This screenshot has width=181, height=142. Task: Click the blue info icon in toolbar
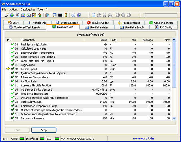click(73, 15)
